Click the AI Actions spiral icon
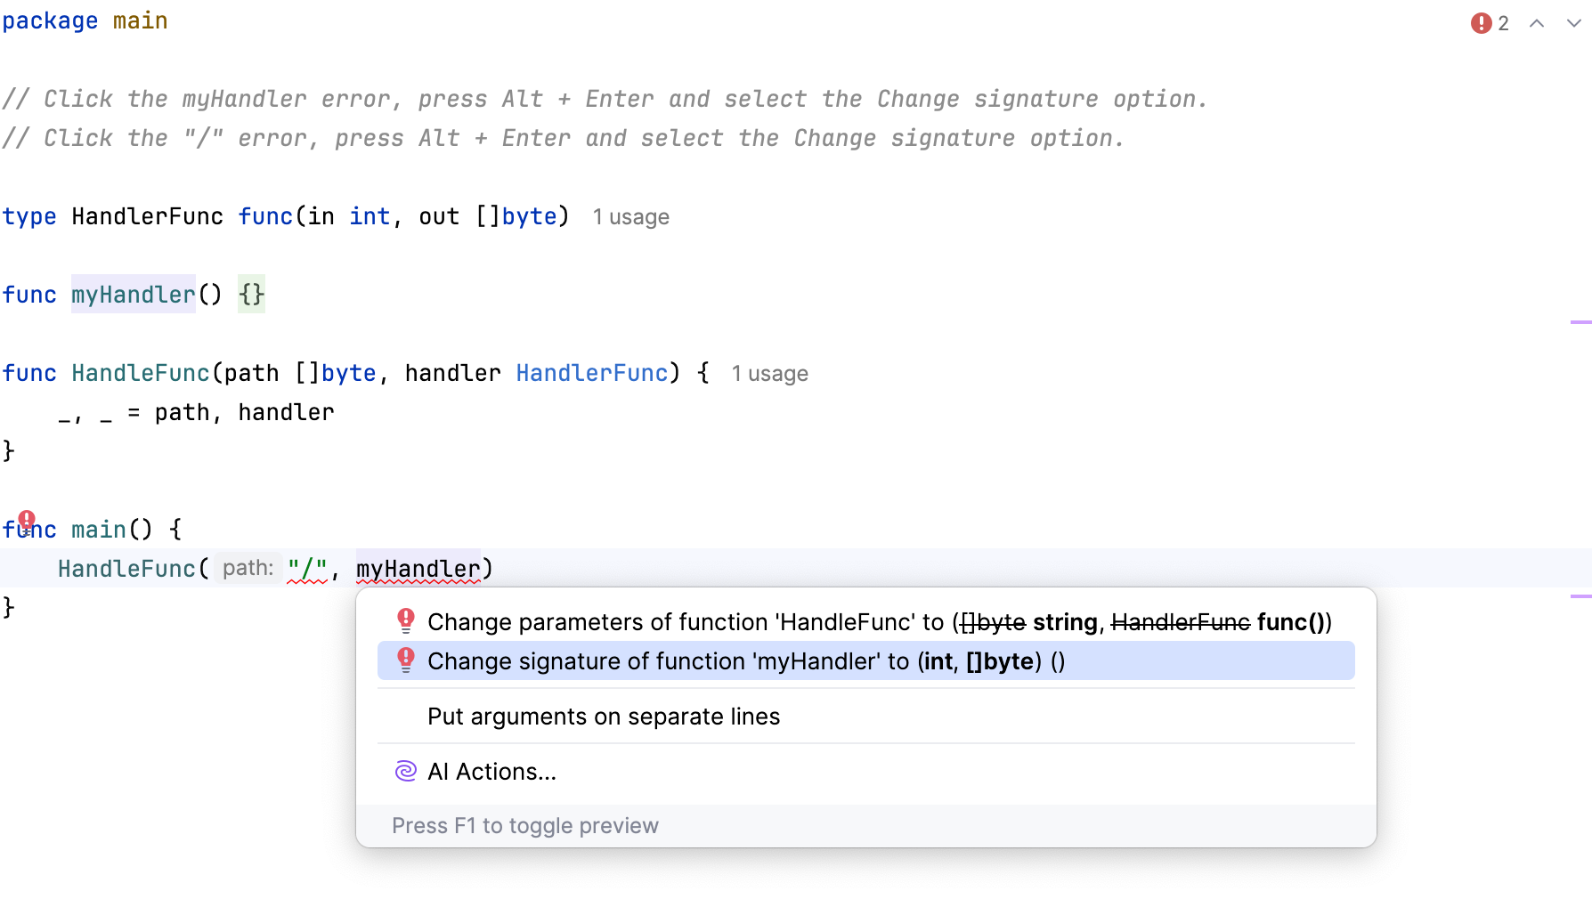The image size is (1592, 899). tap(405, 771)
